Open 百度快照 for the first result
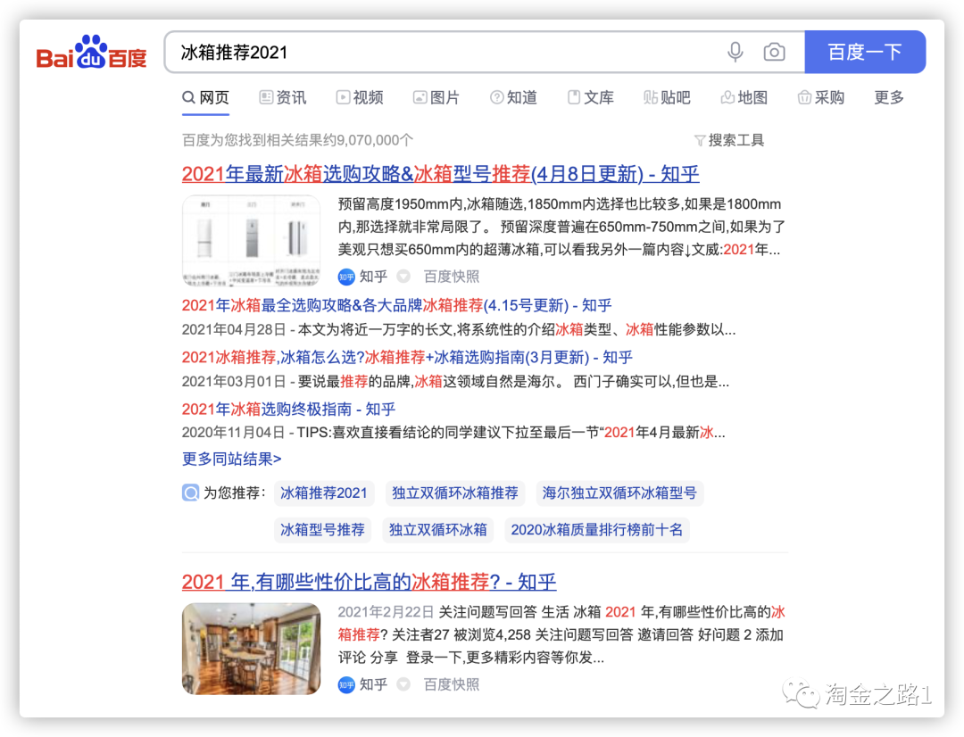This screenshot has width=964, height=737. (452, 277)
